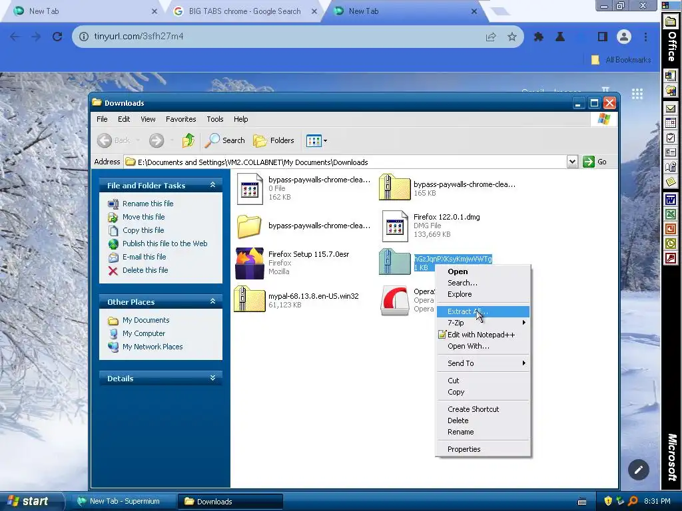Image resolution: width=682 pixels, height=511 pixels.
Task: Click the Up folder toolbar icon
Action: (x=188, y=140)
